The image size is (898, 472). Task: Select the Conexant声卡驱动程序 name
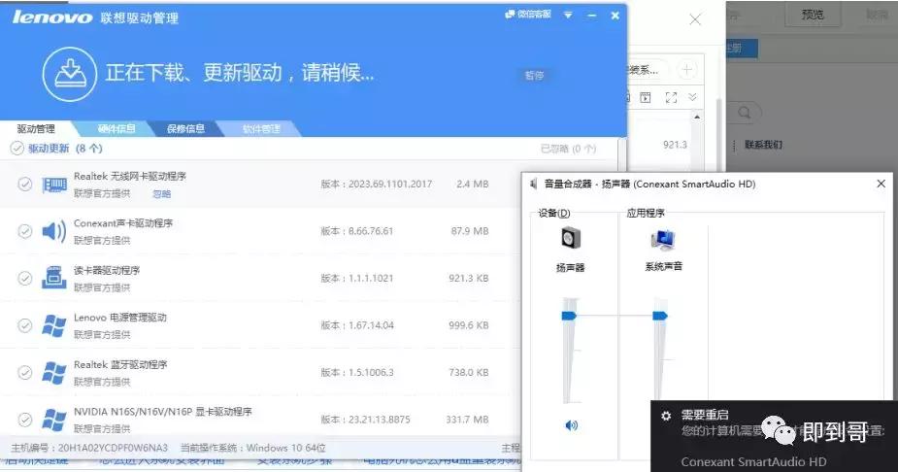123,223
